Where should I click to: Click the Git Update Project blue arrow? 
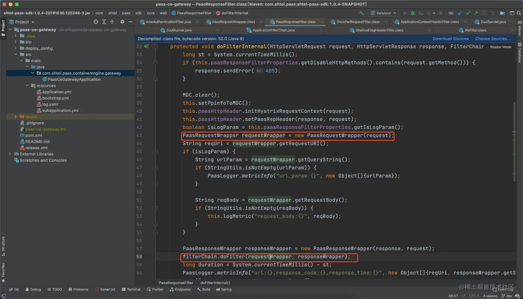(460, 13)
